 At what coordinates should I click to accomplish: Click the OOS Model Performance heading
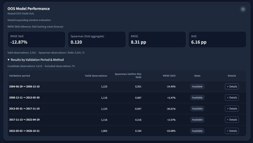pyautogui.click(x=29, y=9)
